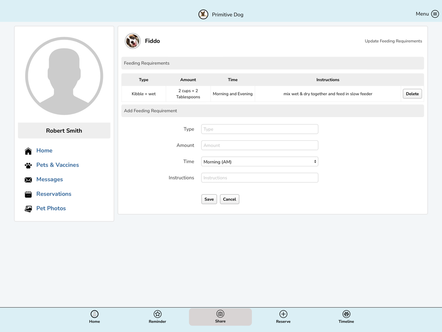Click the Instructions column header
This screenshot has width=442, height=332.
[328, 80]
